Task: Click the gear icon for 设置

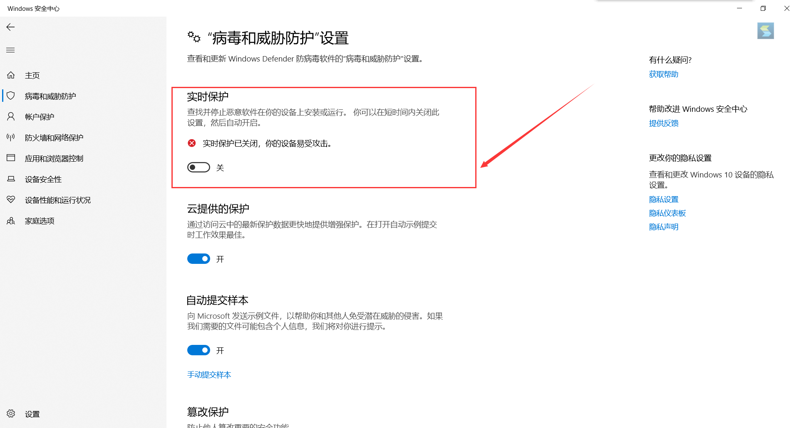Action: (x=11, y=413)
